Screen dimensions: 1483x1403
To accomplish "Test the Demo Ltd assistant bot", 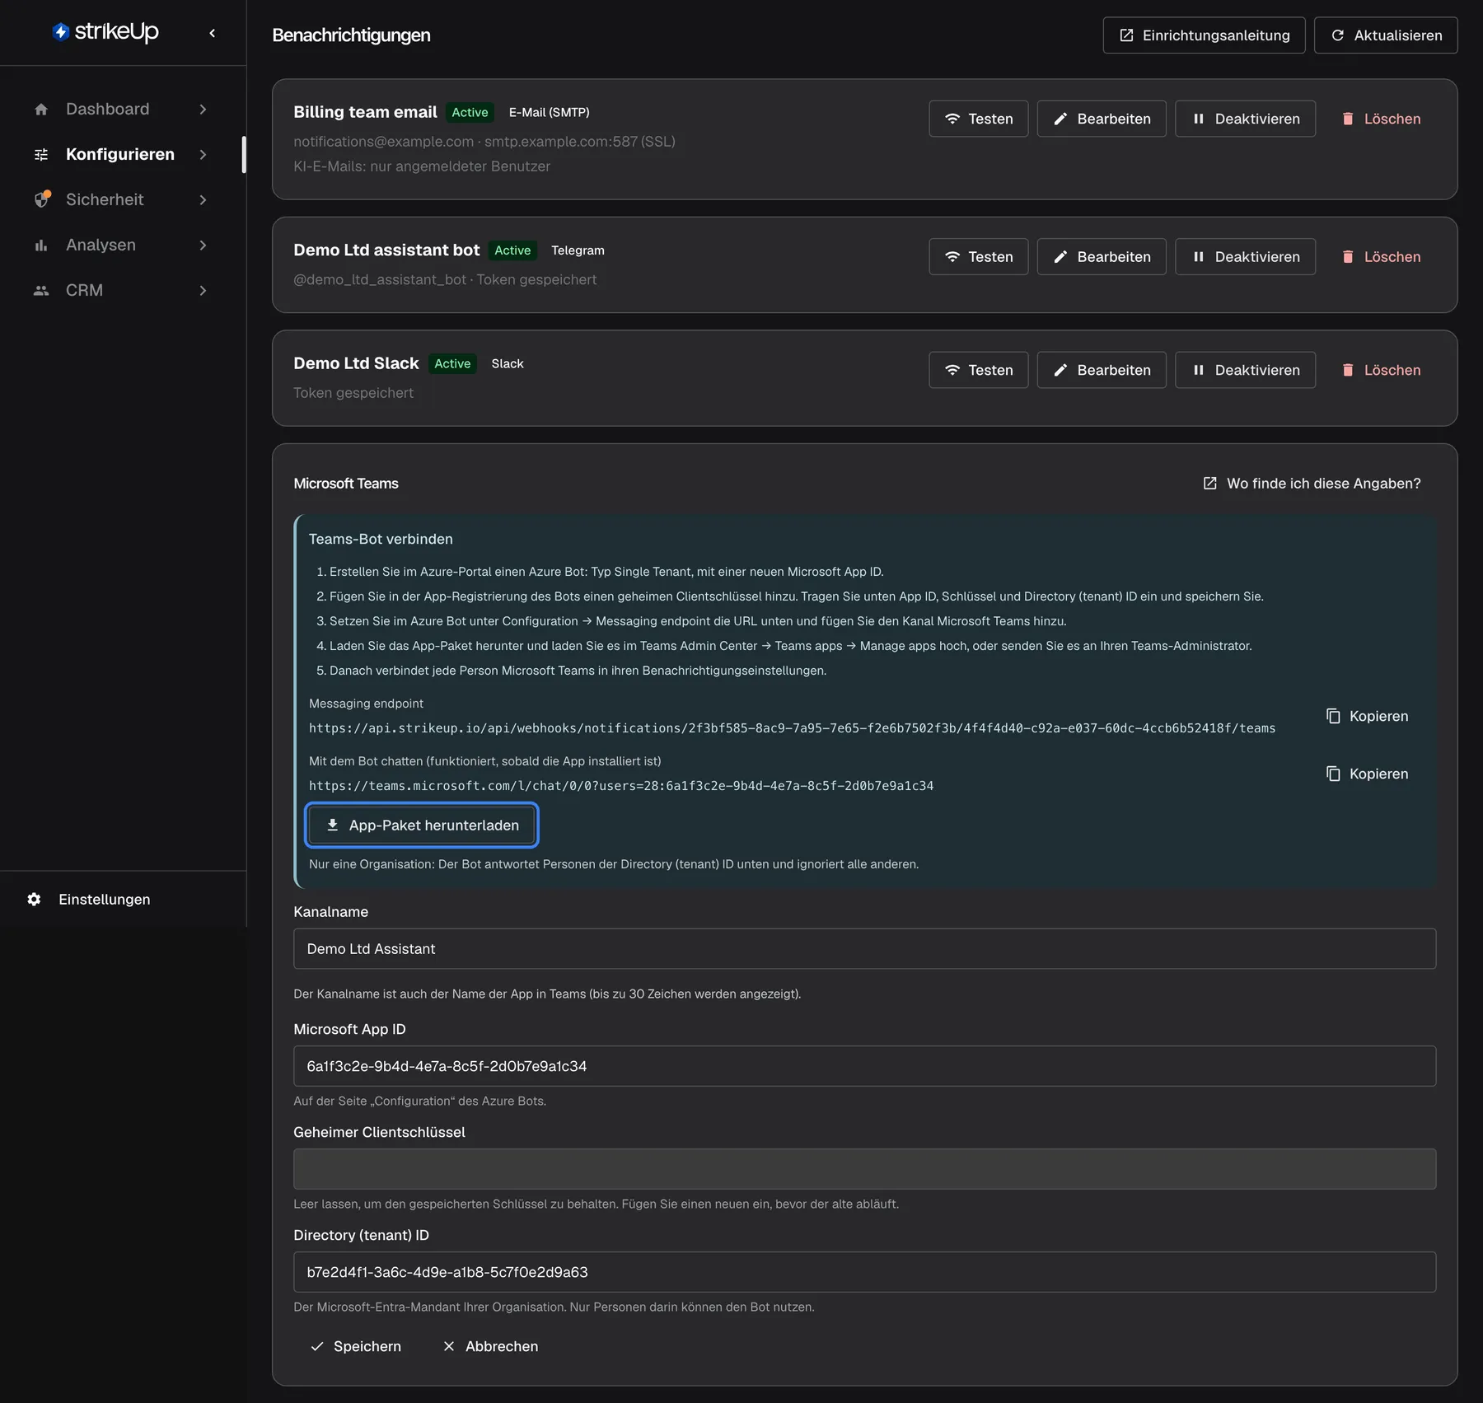I will click(x=978, y=257).
